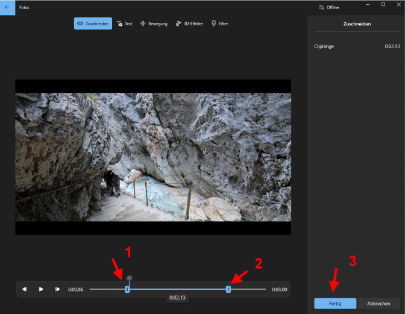Screen dimensions: 405x314
Task: Click the blue selected segment of the timeline
Action: click(178, 289)
